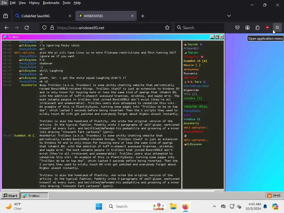The width and height of the screenshot is (284, 213).
Task: Open the View menu
Action: 22,3
